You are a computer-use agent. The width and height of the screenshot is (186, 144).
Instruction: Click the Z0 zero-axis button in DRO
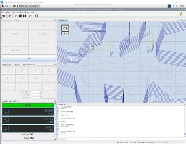click(5, 129)
